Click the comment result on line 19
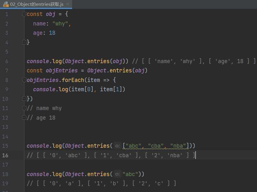Image resolution: width=257 pixels, height=192 pixels. pos(102,184)
